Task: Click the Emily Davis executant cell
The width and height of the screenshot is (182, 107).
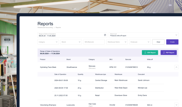Action: click(142, 95)
